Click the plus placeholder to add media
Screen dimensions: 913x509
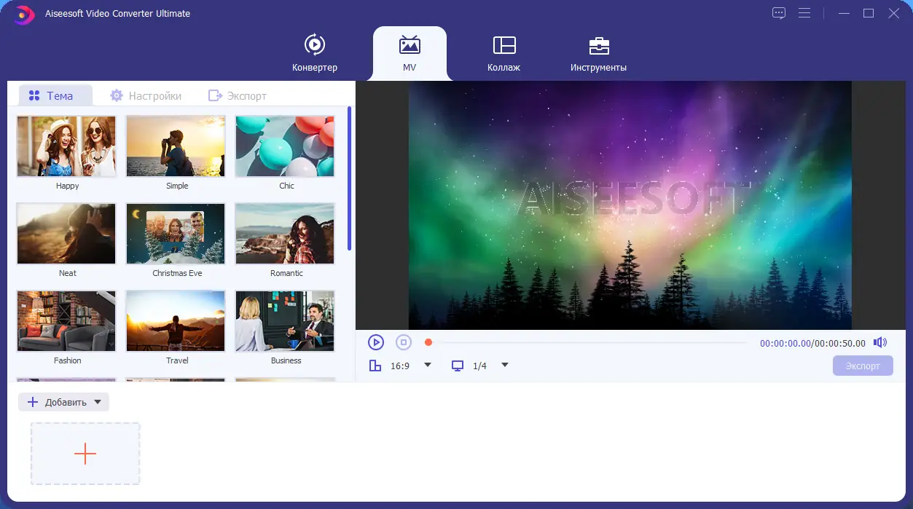[85, 454]
